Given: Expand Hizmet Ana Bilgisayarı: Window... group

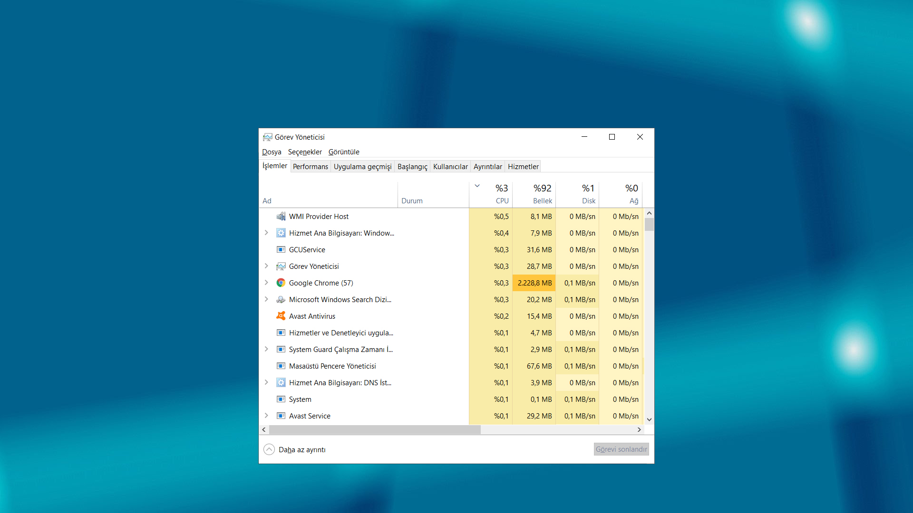Looking at the screenshot, I should [266, 233].
